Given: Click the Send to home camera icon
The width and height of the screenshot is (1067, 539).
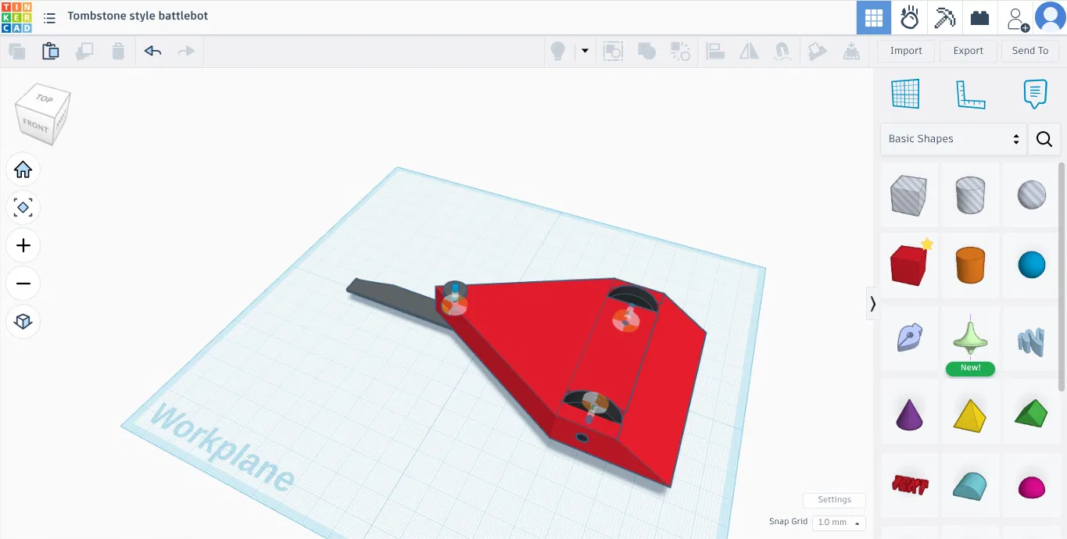Looking at the screenshot, I should [x=613, y=52].
